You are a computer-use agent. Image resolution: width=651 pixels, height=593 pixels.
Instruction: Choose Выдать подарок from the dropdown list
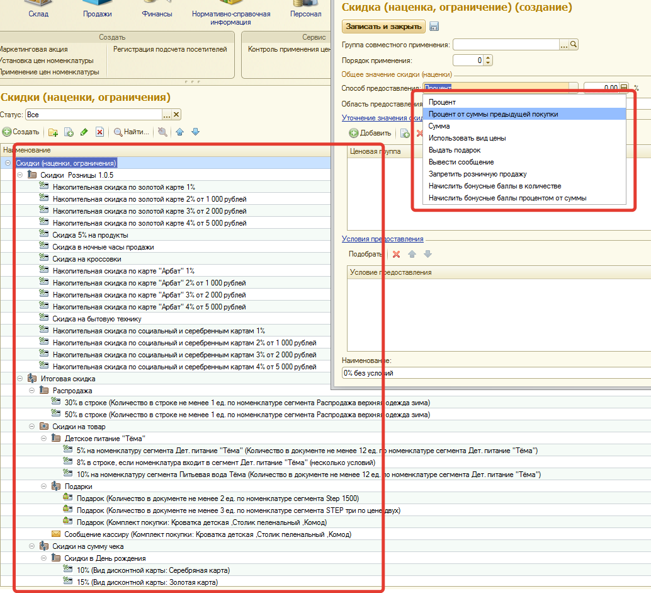455,150
